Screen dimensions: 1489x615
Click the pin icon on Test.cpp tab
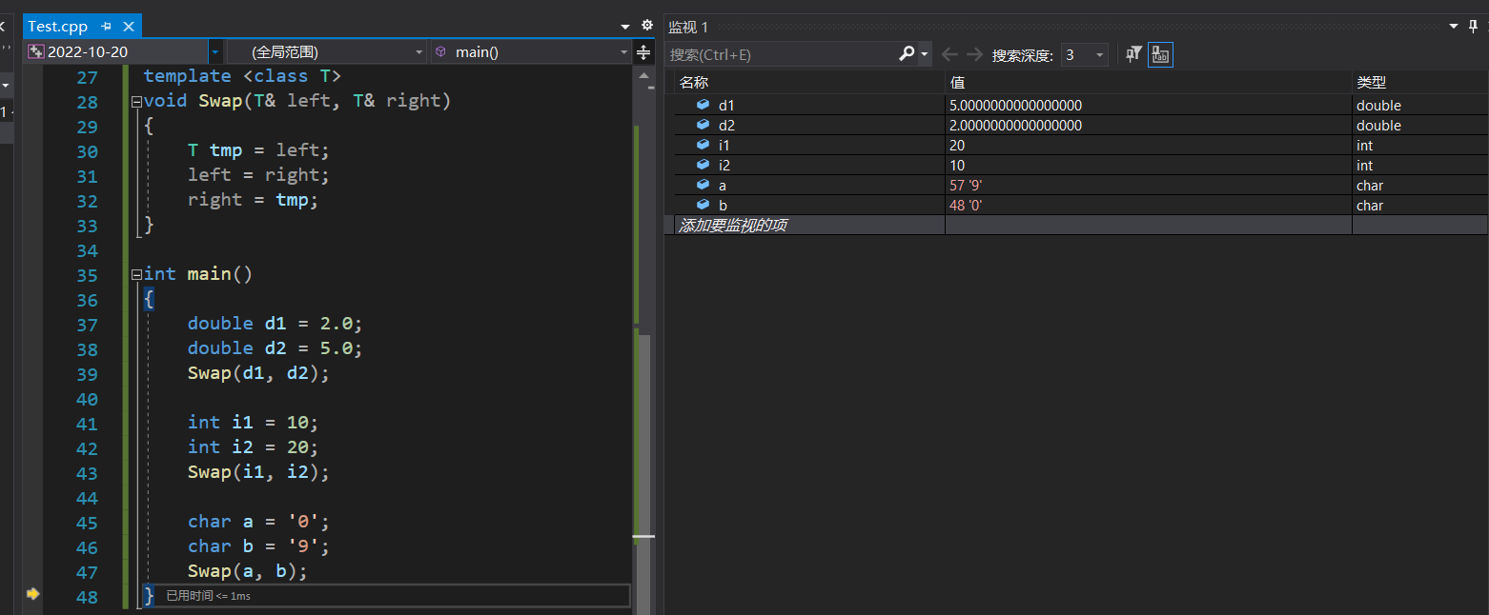(x=106, y=27)
